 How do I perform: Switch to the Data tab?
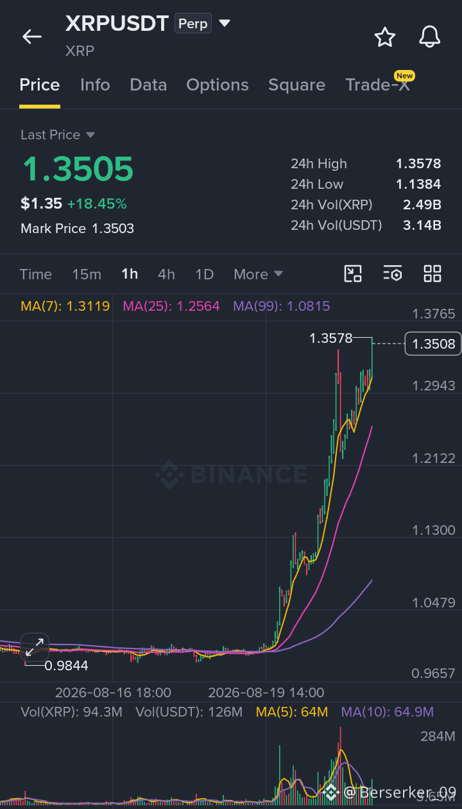(x=148, y=85)
